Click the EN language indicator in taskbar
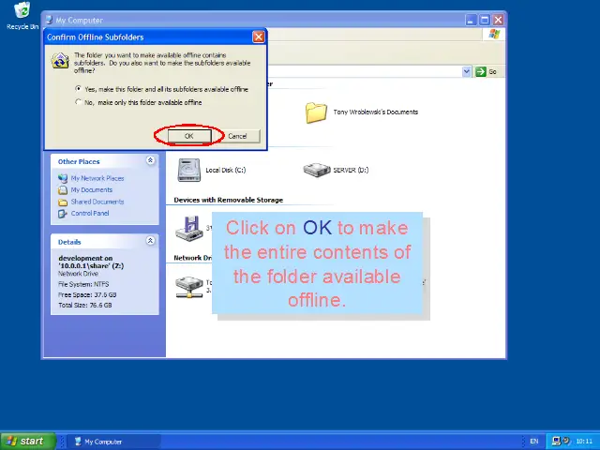The image size is (600, 450). [x=534, y=441]
